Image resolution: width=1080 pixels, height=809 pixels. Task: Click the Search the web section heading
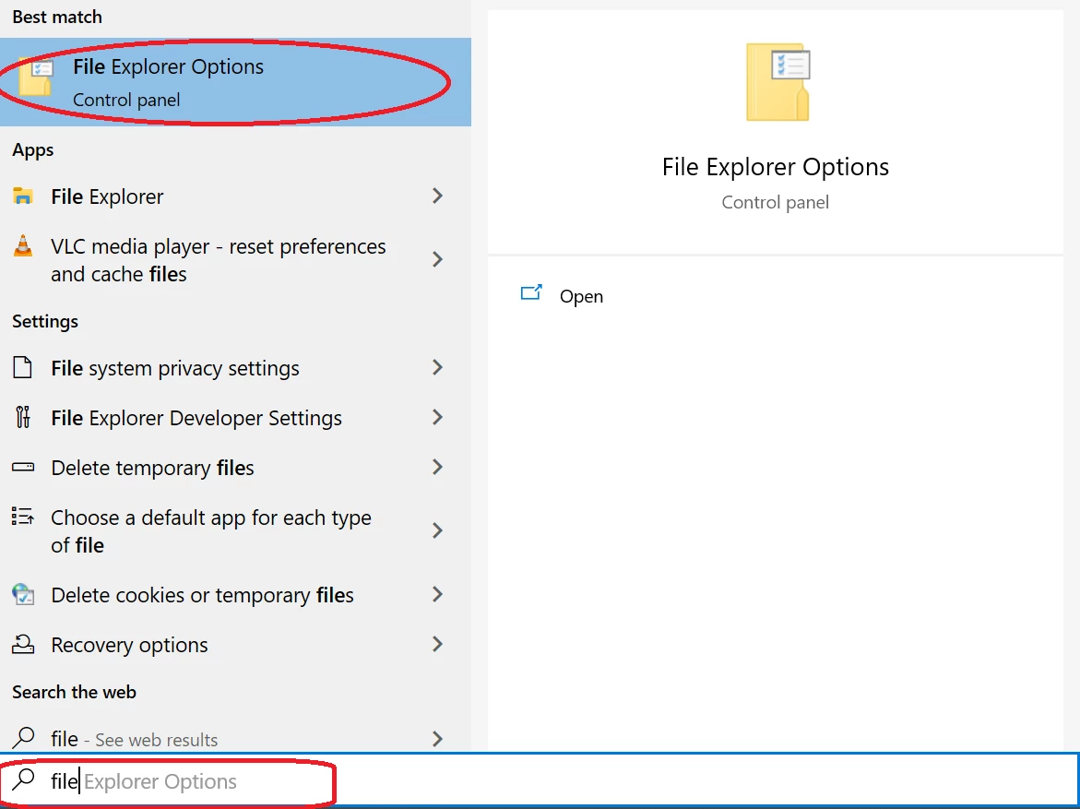[74, 692]
